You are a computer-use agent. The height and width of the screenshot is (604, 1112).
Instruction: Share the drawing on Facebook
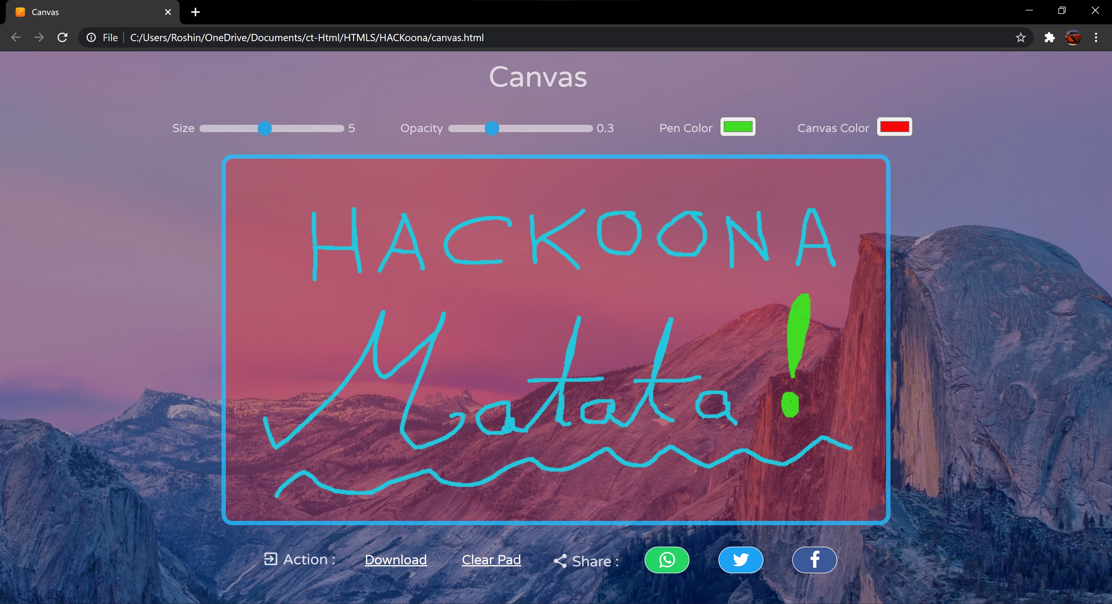pyautogui.click(x=814, y=560)
